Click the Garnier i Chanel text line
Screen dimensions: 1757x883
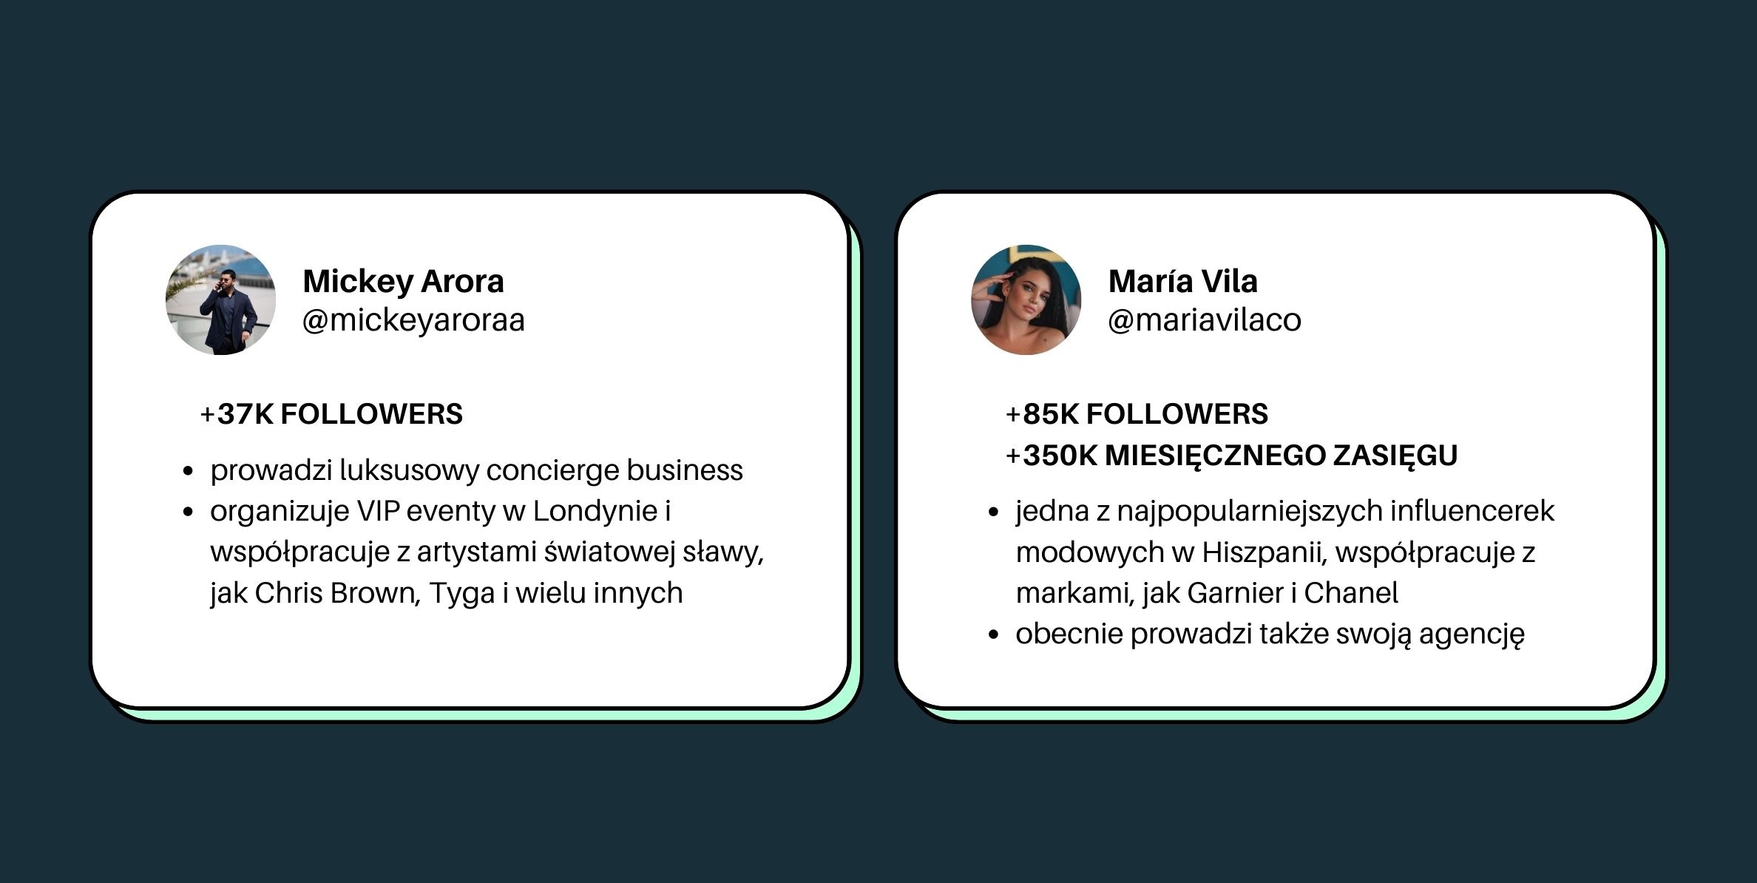click(1207, 593)
